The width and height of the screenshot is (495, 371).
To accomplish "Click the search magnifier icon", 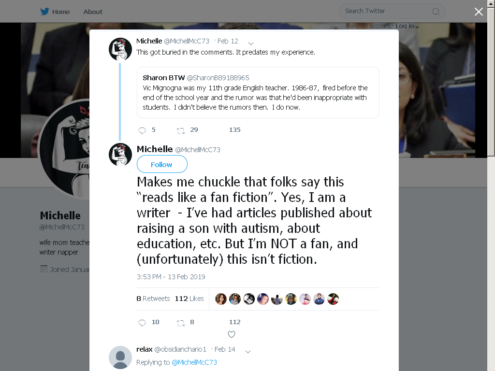I will (436, 12).
